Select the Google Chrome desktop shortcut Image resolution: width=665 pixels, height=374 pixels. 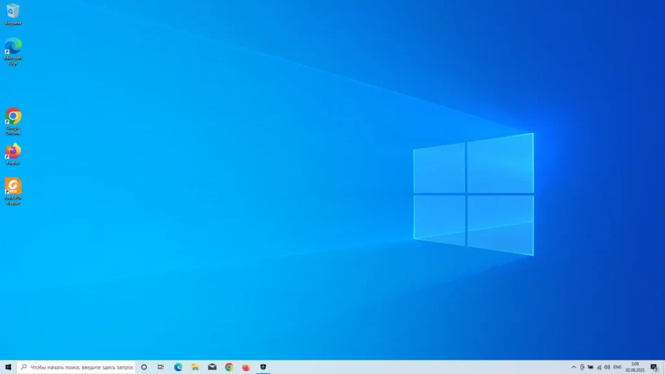click(13, 117)
